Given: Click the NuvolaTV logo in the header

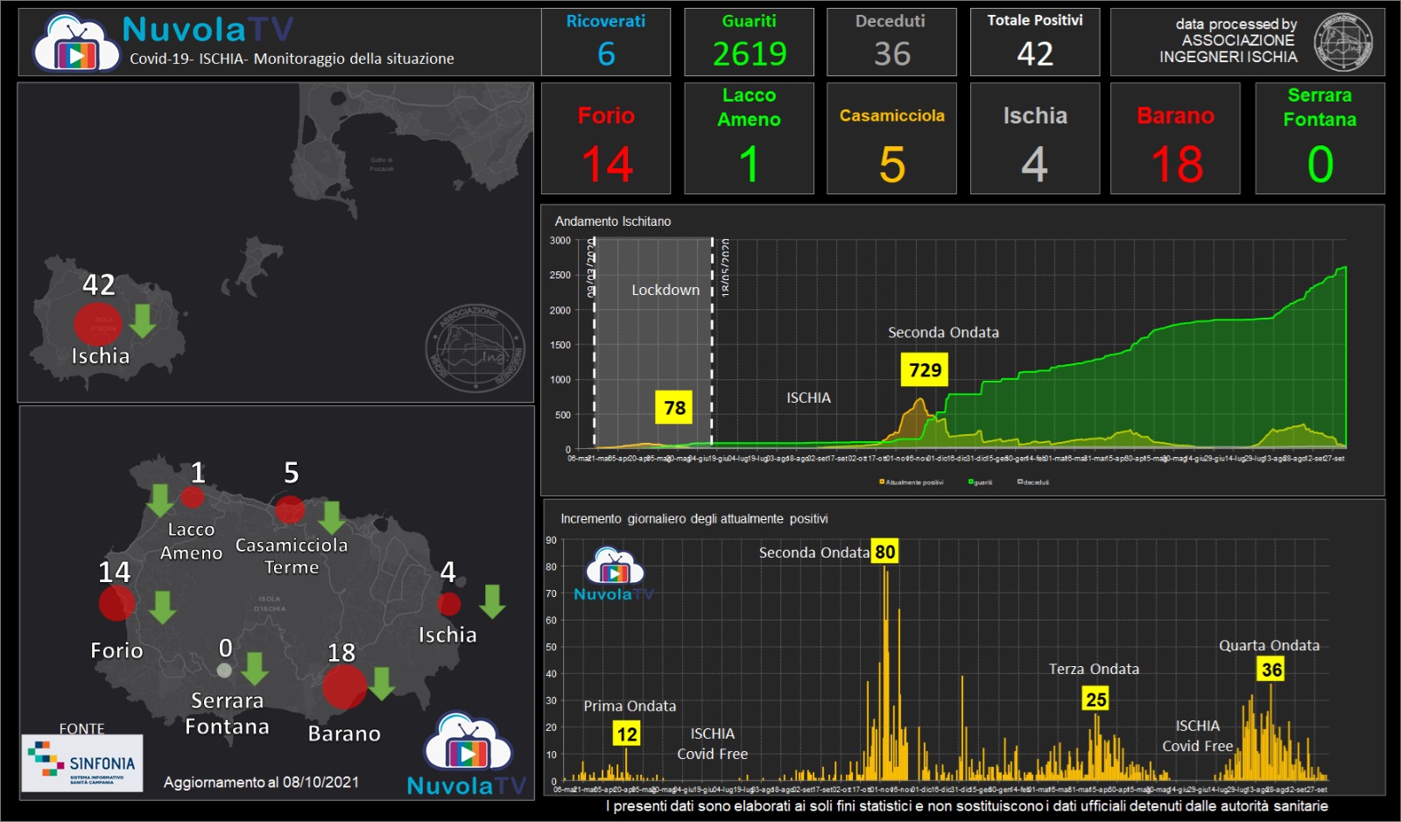Looking at the screenshot, I should click(x=77, y=44).
